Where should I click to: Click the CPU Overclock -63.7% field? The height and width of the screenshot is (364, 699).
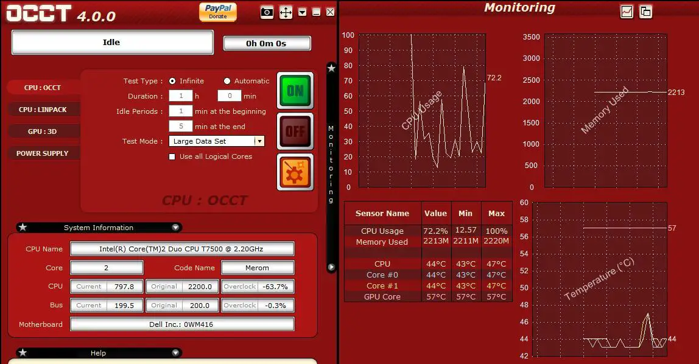point(258,287)
